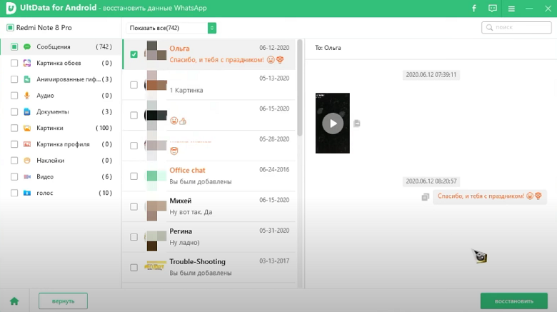Click the 2020.06.12 07:39:11 timestamp
This screenshot has height=312, width=557.
click(x=431, y=75)
